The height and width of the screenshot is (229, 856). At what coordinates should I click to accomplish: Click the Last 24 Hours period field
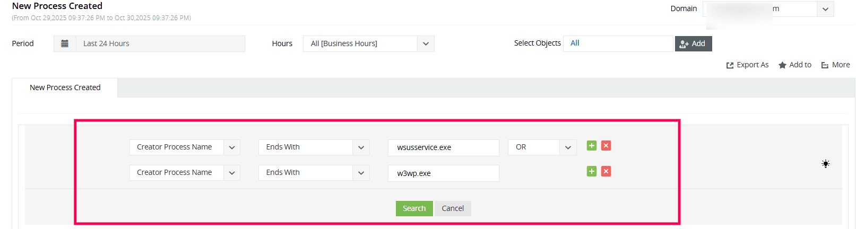(x=160, y=43)
